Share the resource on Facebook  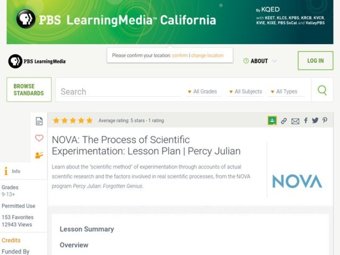tap(305, 120)
